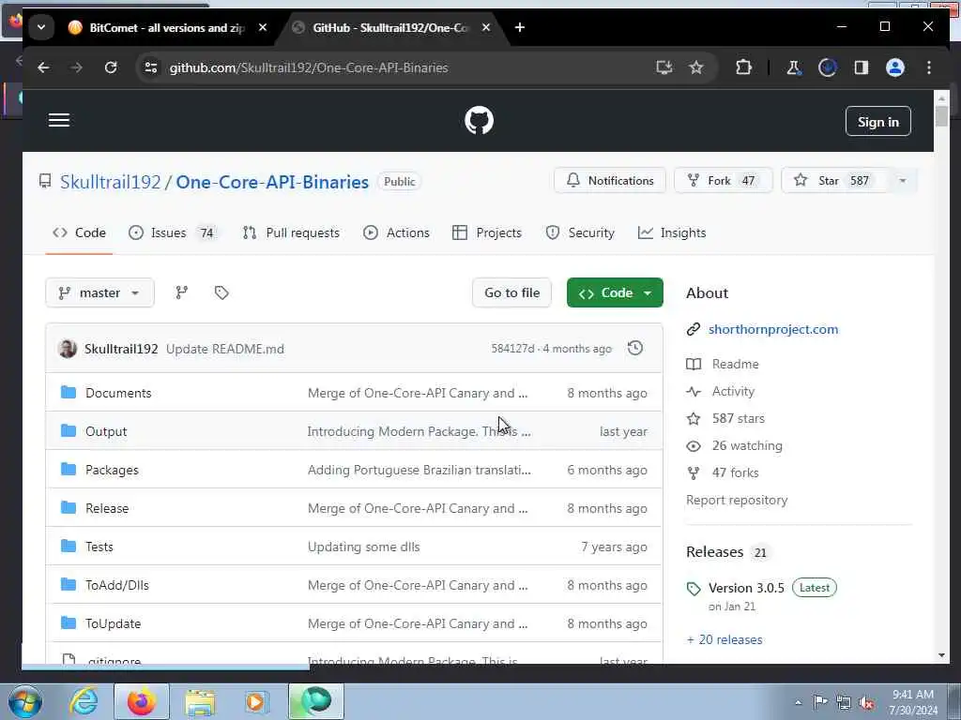Open 'Updating some dlls' commit message
961x720 pixels.
[x=363, y=547]
